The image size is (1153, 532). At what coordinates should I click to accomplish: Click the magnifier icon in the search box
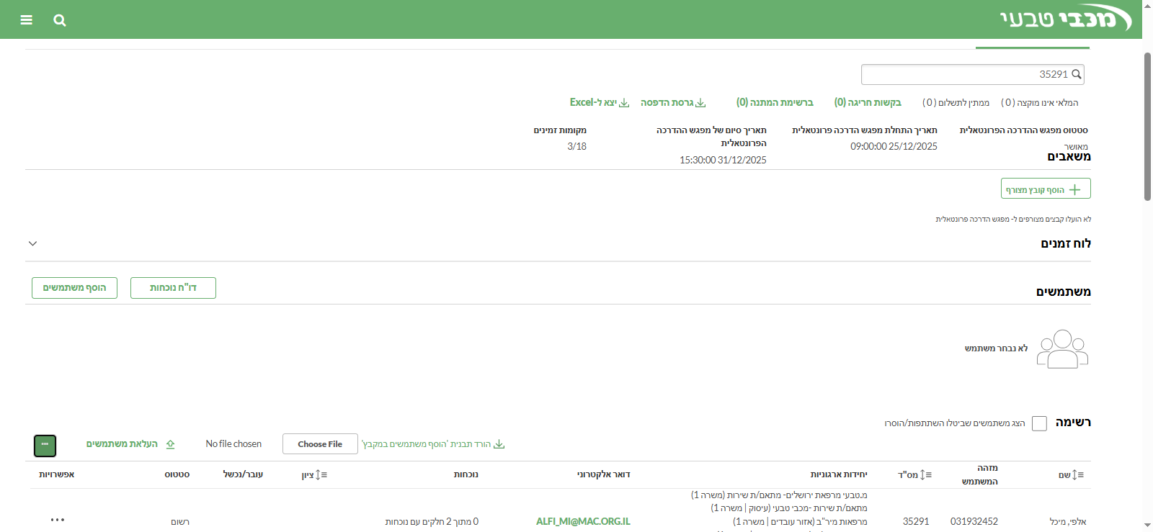[x=1077, y=74]
